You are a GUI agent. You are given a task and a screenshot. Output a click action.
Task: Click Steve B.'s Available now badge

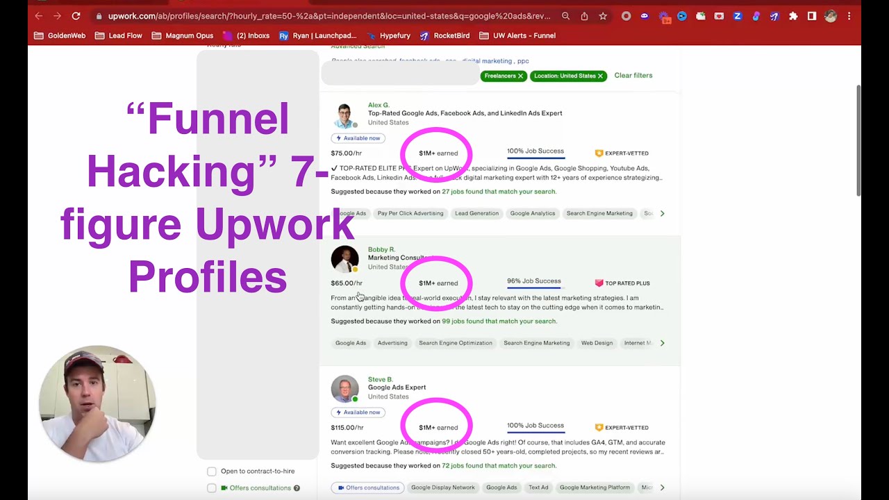pyautogui.click(x=358, y=412)
